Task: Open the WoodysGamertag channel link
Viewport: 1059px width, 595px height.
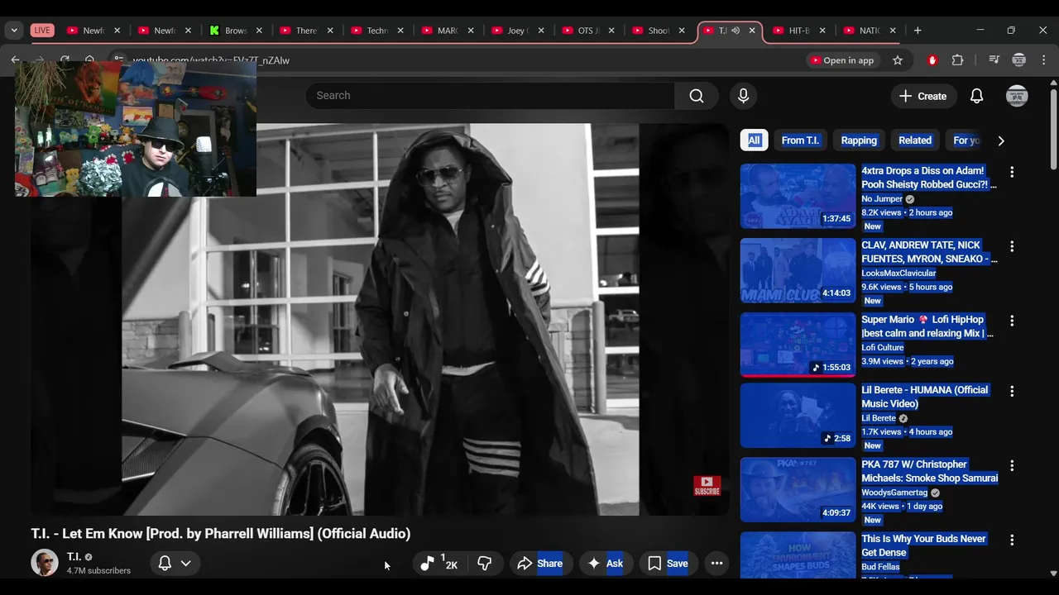Action: click(894, 493)
